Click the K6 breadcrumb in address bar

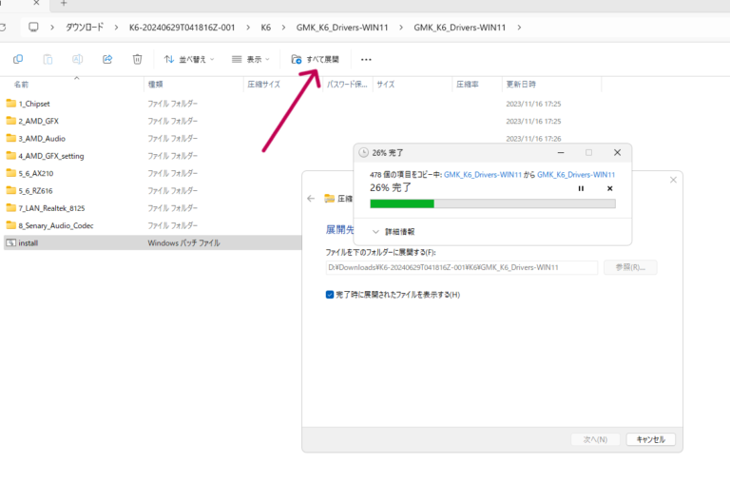click(266, 27)
